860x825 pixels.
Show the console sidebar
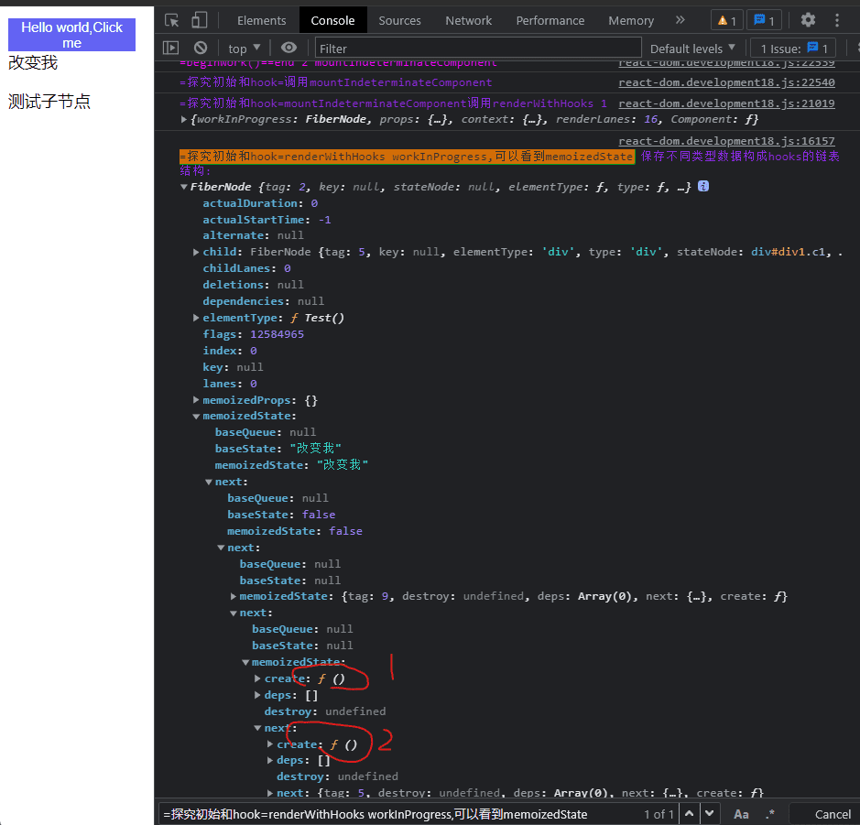[x=170, y=48]
